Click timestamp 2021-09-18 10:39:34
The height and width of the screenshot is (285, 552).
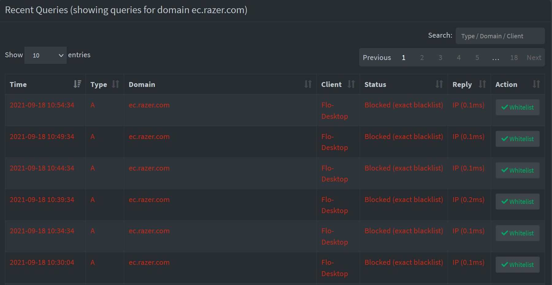42,200
